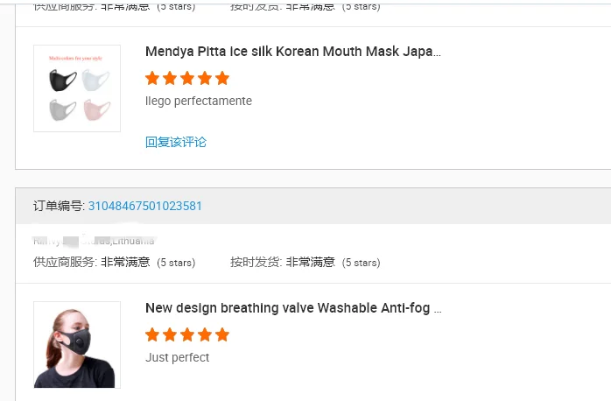This screenshot has height=401, width=611.
Task: Click the pink mask in the Mendya thumbnail
Action: [97, 110]
